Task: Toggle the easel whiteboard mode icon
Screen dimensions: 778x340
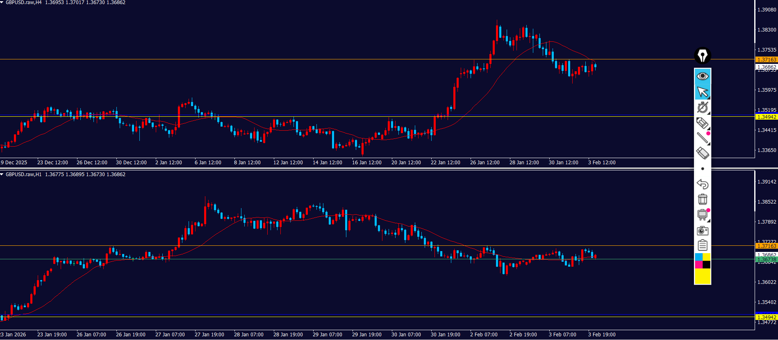Action: point(702,215)
